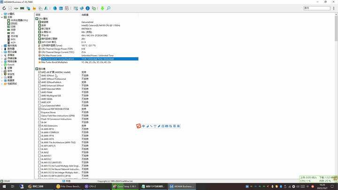The image size is (338, 190).
Task: Expand the DirectX tree node
Action: click(2, 65)
